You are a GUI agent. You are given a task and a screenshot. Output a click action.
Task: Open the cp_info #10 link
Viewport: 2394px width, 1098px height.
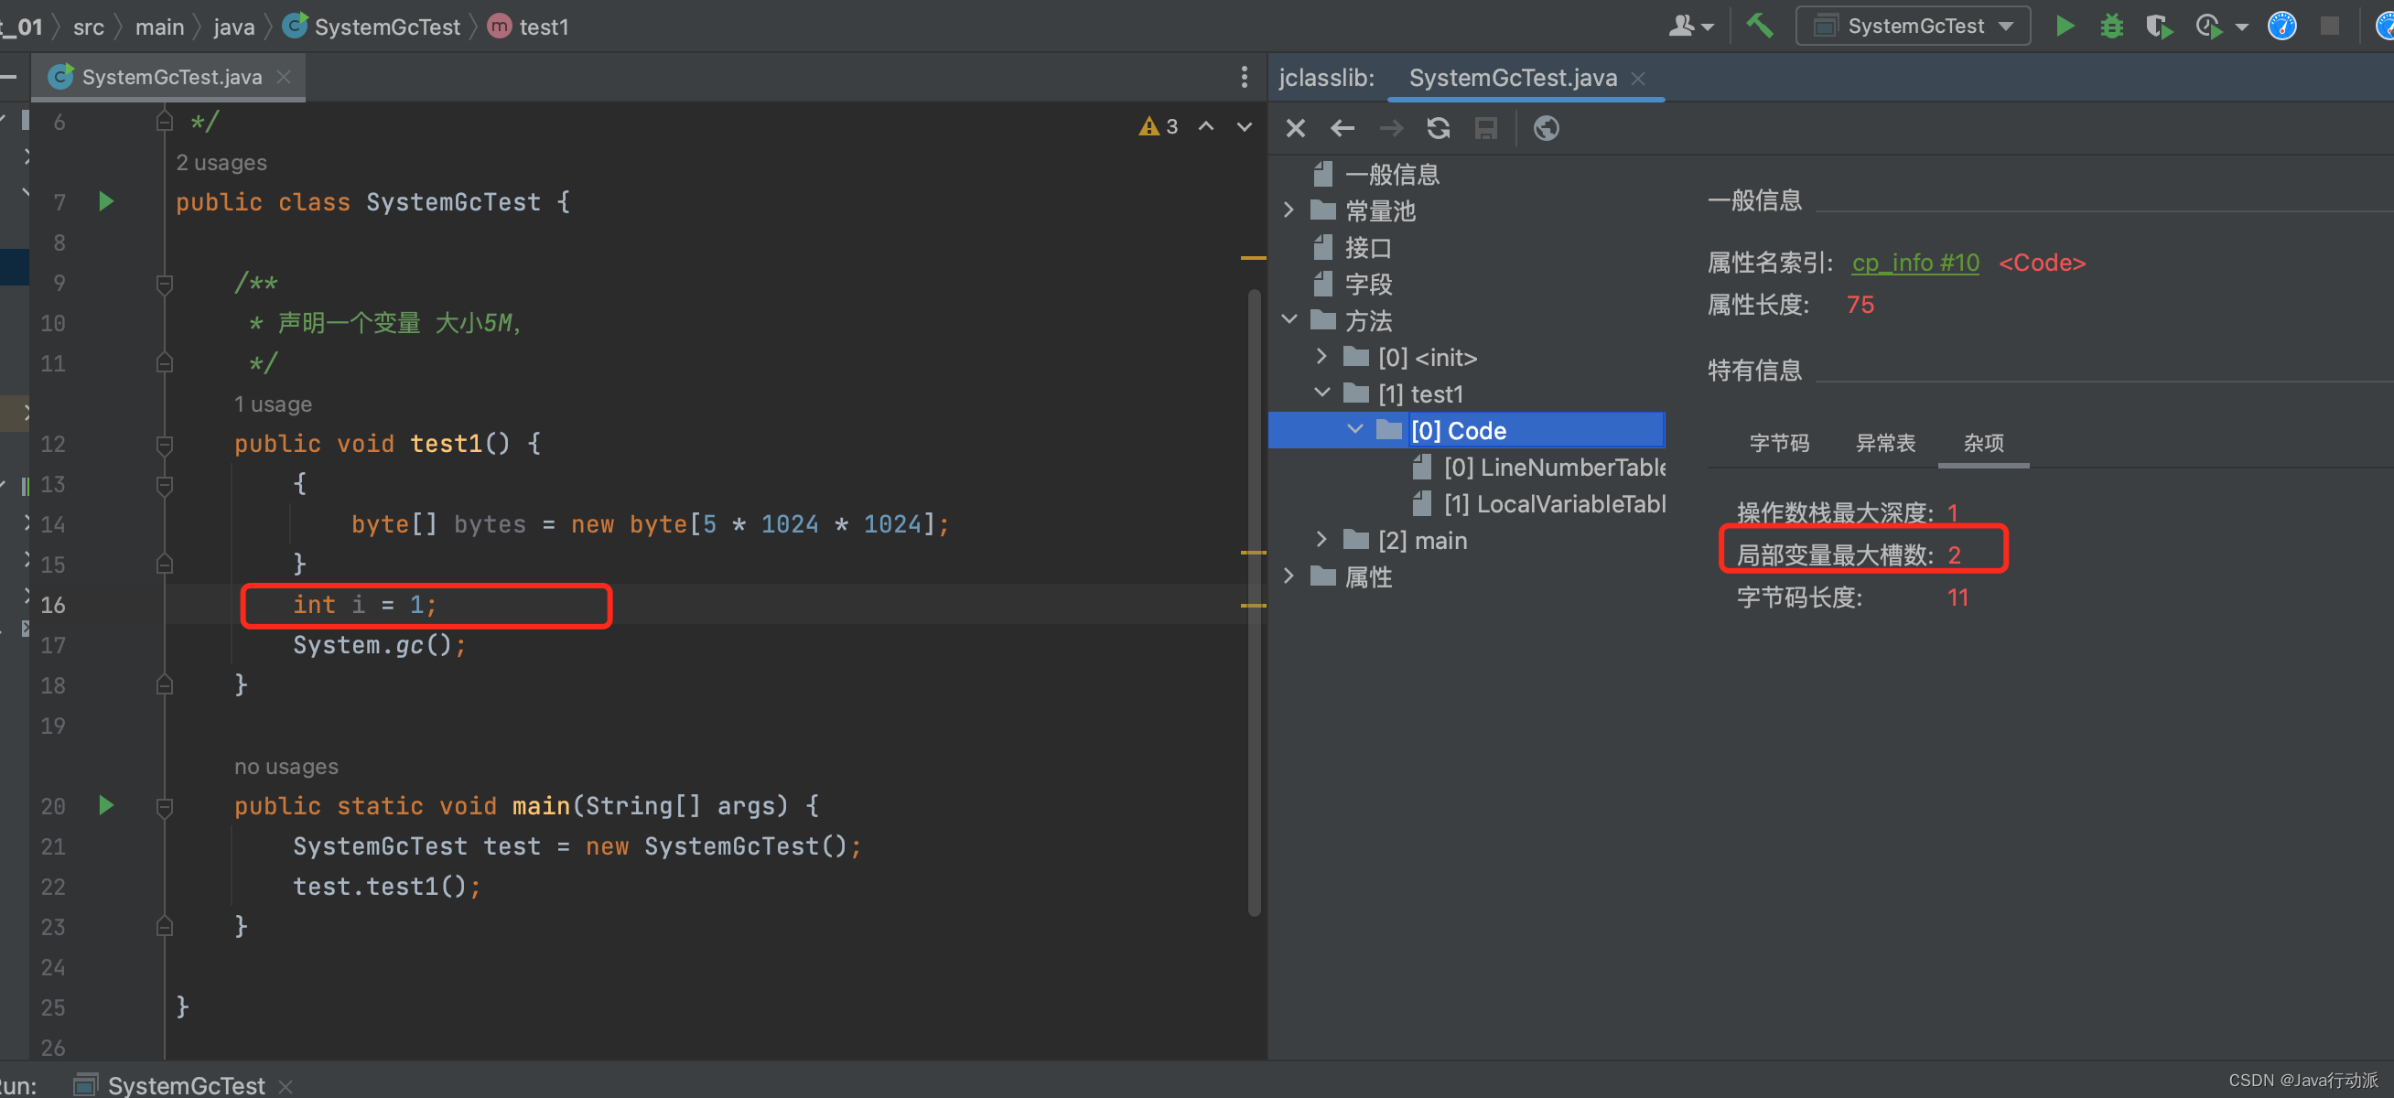point(1914,263)
